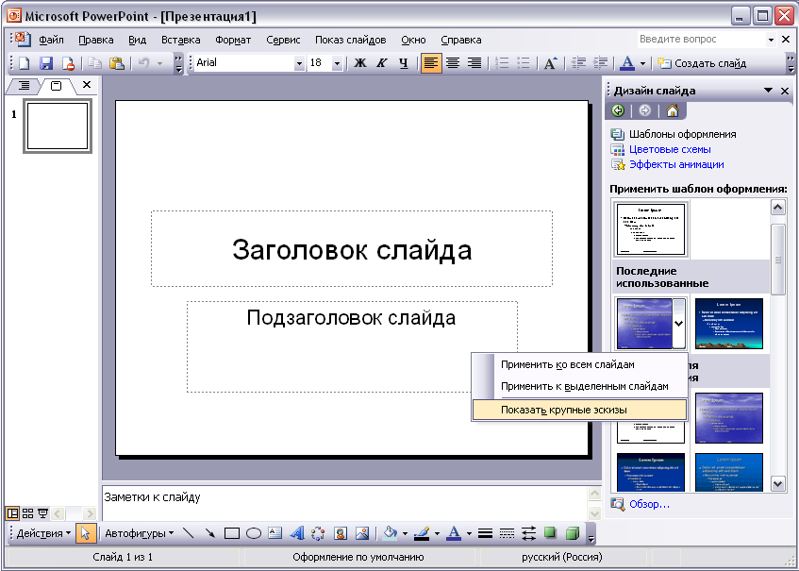Select the Oval drawing tool
This screenshot has height=571, width=799.
(253, 533)
